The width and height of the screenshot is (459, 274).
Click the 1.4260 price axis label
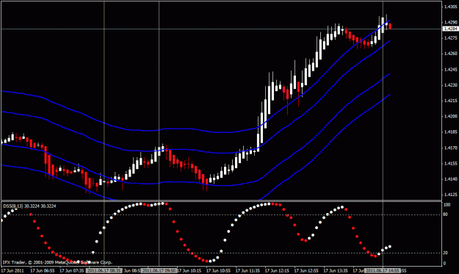click(x=451, y=54)
